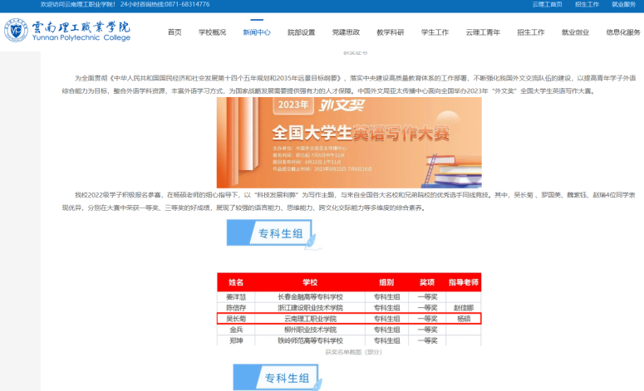Viewport: 644px width, 391px height.
Task: Open the 信息化服务 menu item
Action: [x=623, y=32]
